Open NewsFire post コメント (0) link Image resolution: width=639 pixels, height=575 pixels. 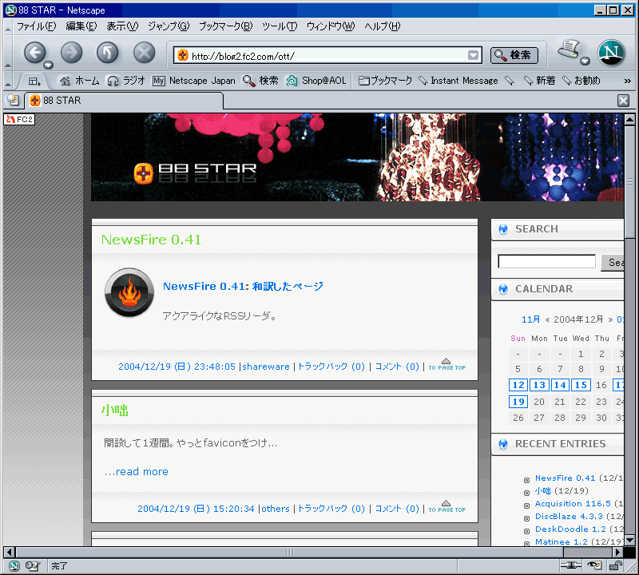[397, 367]
